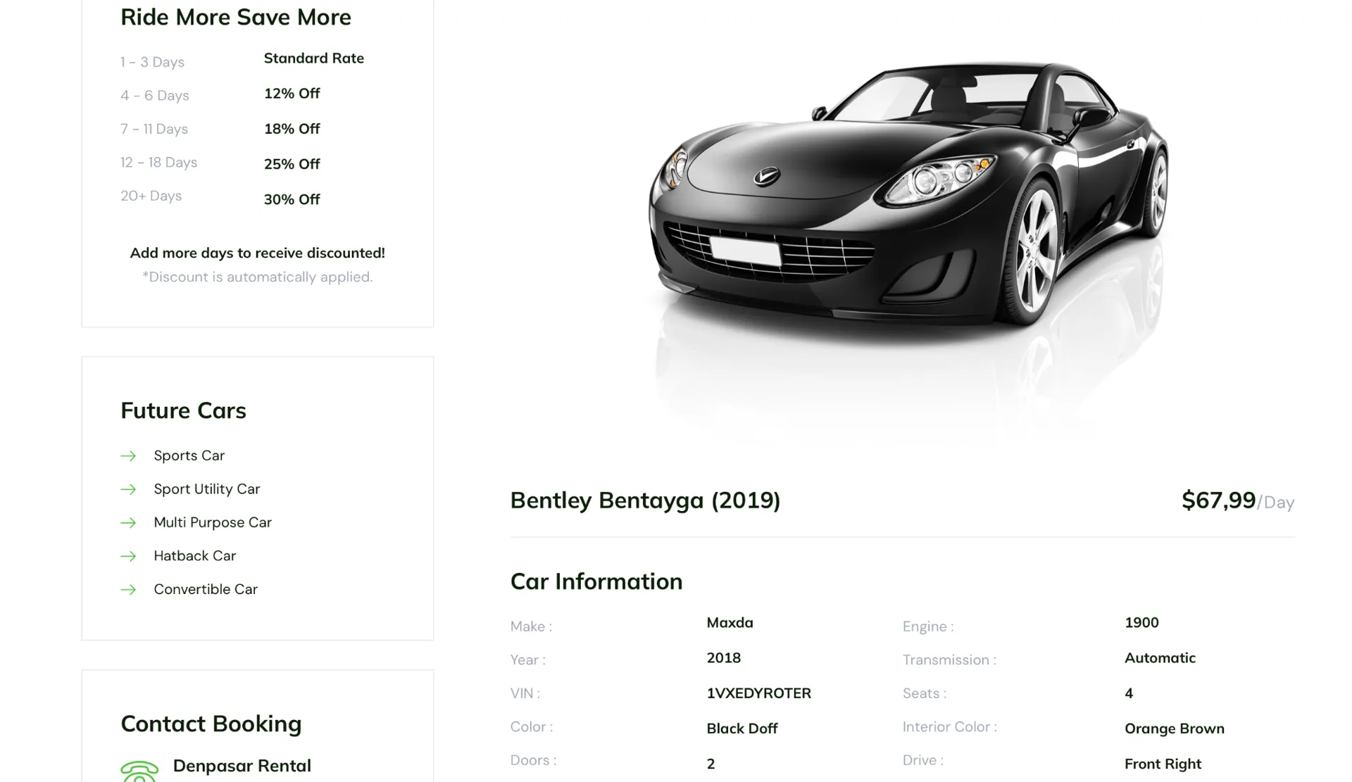
Task: Click the Car Information heading
Action: pyautogui.click(x=596, y=581)
